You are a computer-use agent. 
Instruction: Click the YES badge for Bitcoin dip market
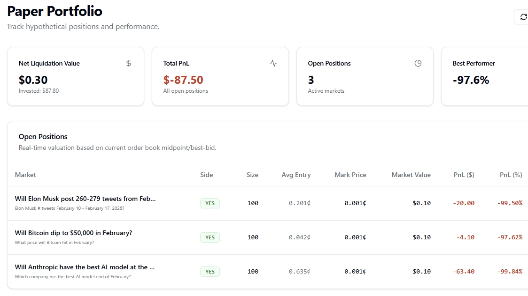(210, 237)
